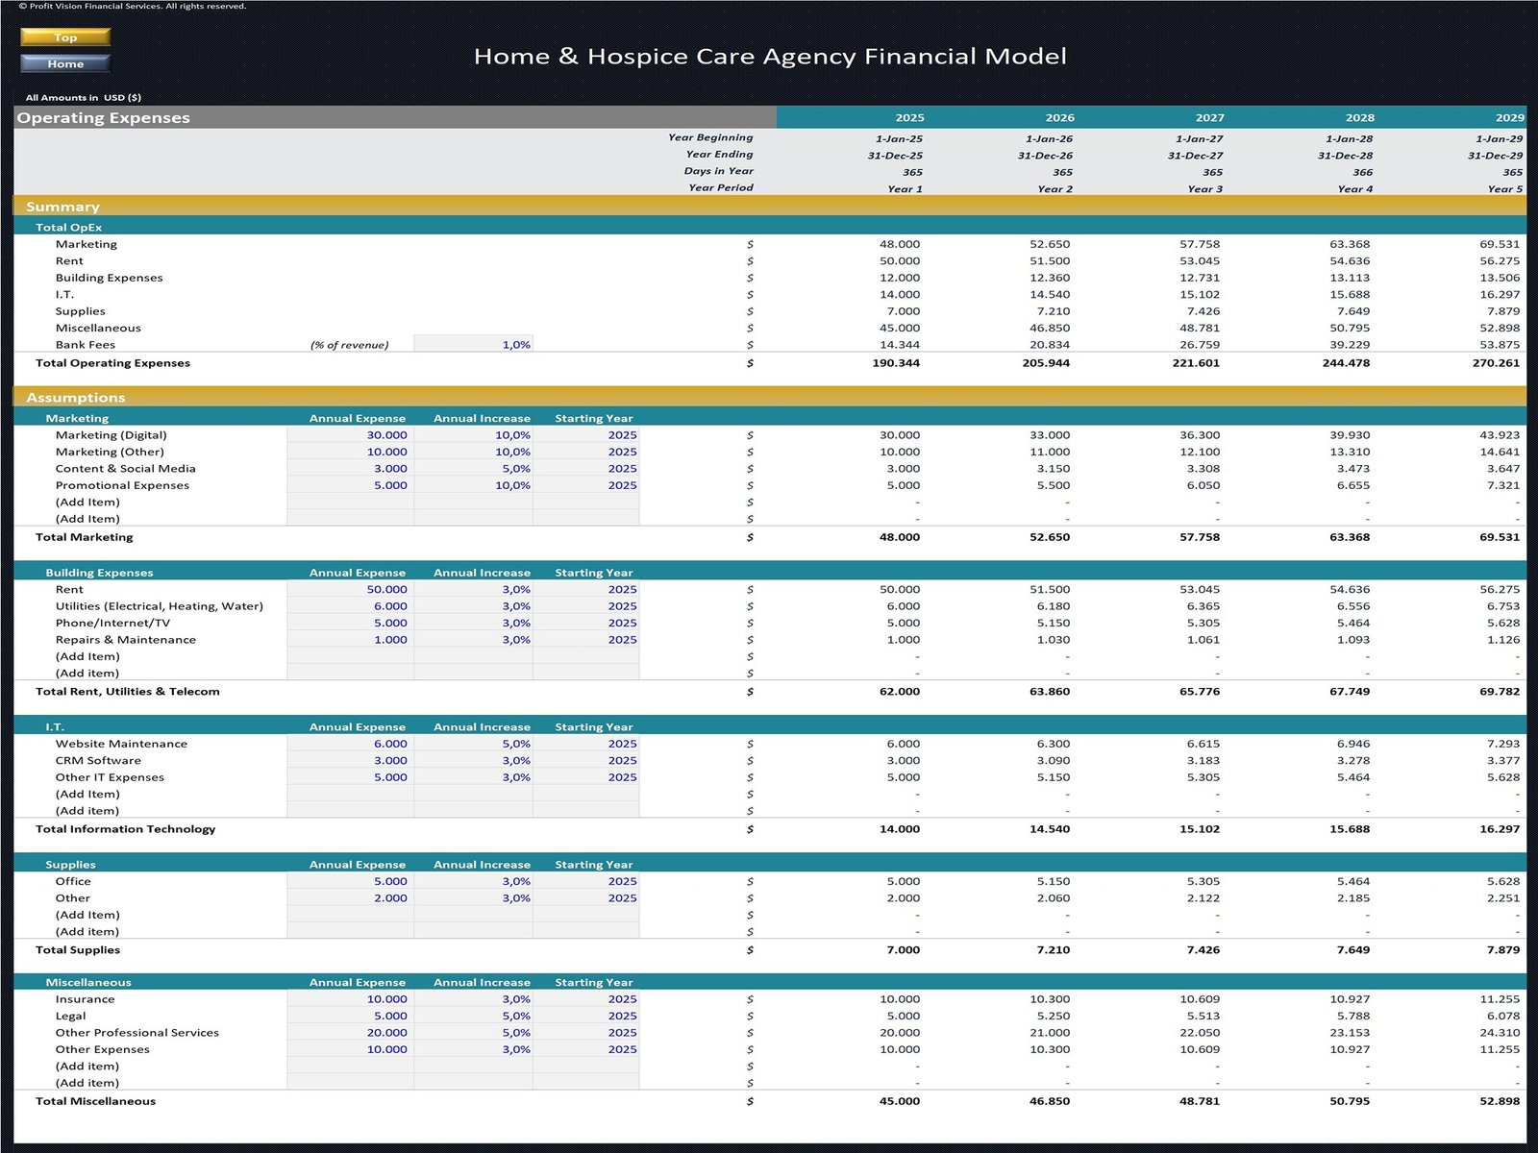Viewport: 1538px width, 1153px height.
Task: Select the Bank Fees percent of revenue input
Action: 473,344
